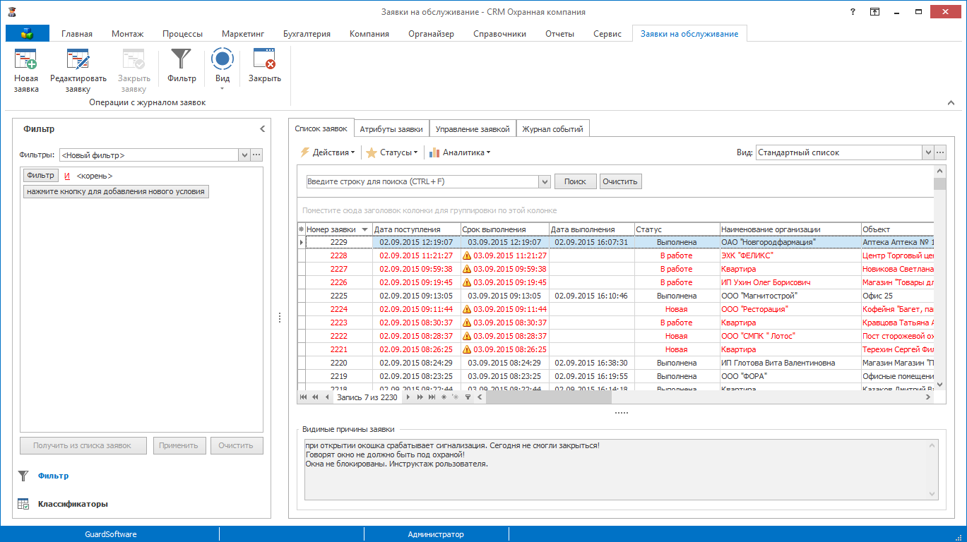The width and height of the screenshot is (967, 542).
Task: Click the Фильтр button in filter editor
Action: pyautogui.click(x=41, y=176)
